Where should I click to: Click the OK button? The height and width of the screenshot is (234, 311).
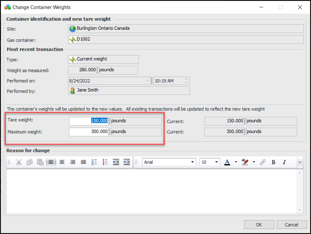(x=259, y=225)
